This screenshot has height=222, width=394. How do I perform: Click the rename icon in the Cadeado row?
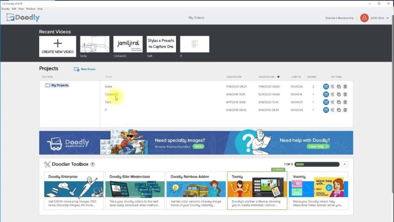(x=332, y=95)
